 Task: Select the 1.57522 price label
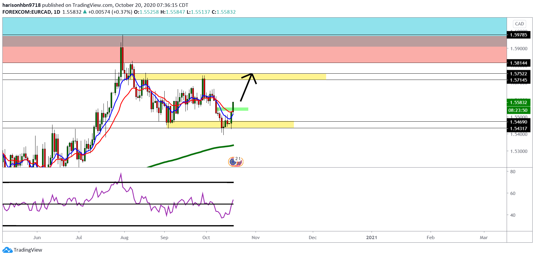tap(519, 74)
